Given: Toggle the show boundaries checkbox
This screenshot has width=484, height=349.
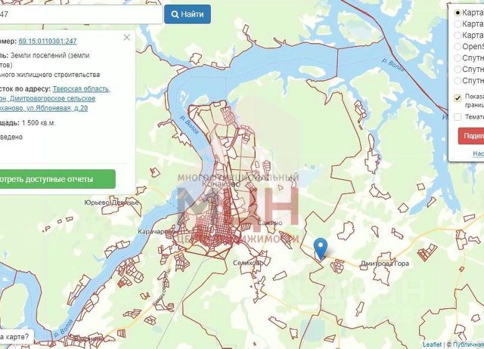Looking at the screenshot, I should click(x=458, y=98).
